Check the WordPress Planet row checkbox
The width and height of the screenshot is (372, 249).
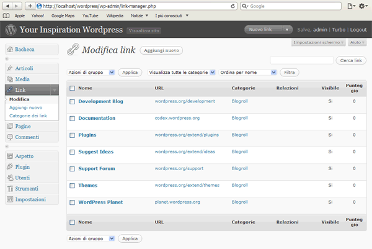tap(72, 202)
